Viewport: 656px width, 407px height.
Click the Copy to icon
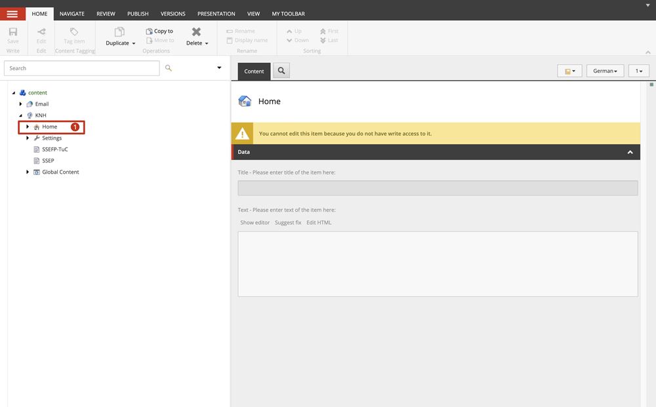(x=150, y=31)
